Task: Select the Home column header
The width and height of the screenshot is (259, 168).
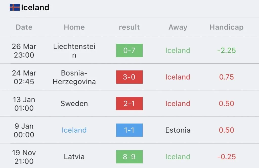Action: [x=74, y=27]
